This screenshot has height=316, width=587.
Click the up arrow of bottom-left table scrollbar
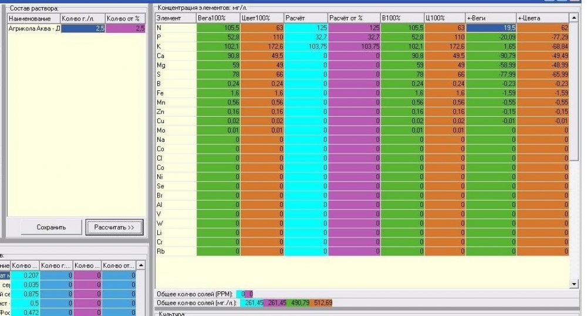click(141, 265)
